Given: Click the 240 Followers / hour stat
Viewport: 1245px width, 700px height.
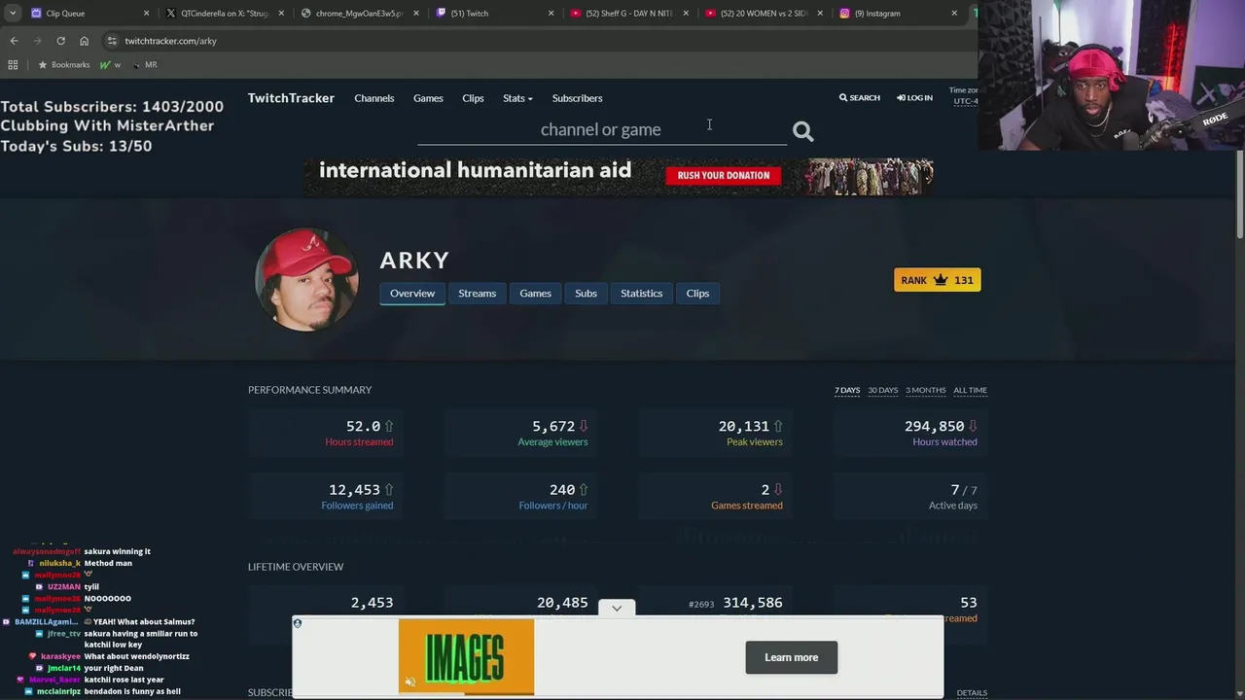Looking at the screenshot, I should (520, 496).
